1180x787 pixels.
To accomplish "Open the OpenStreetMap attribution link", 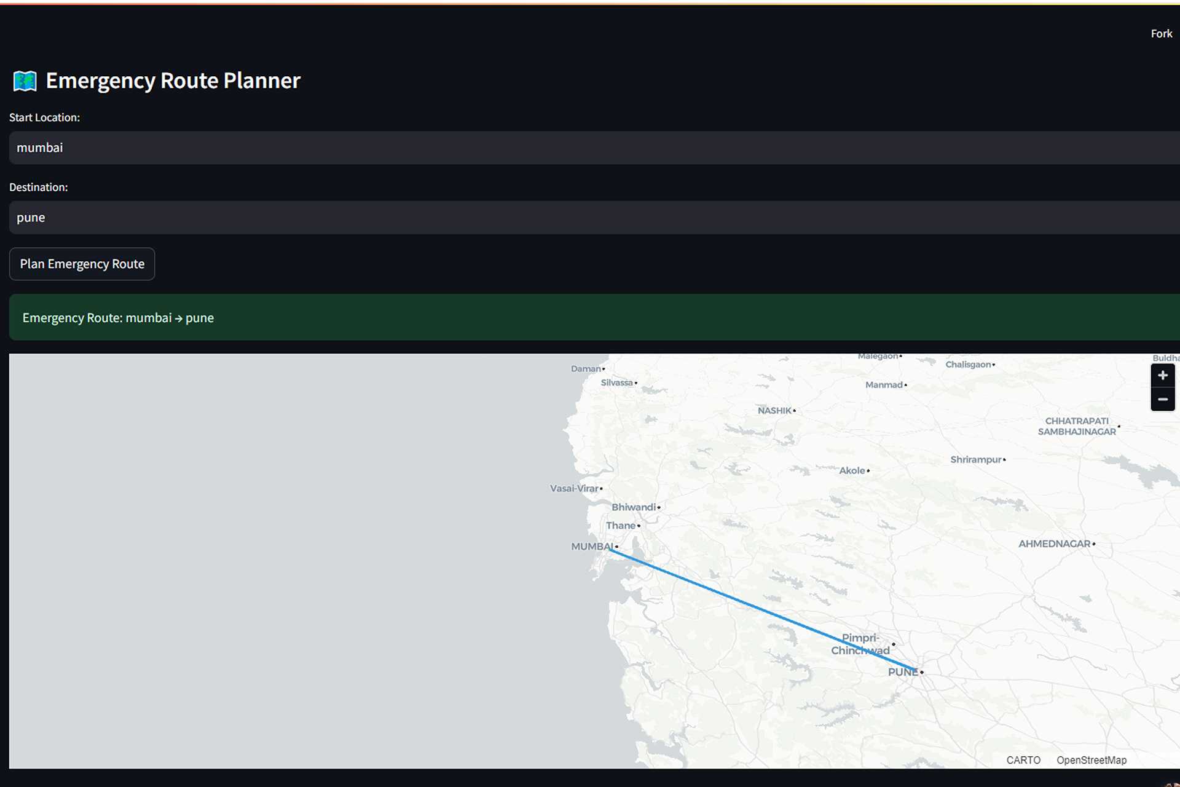I will pyautogui.click(x=1091, y=760).
